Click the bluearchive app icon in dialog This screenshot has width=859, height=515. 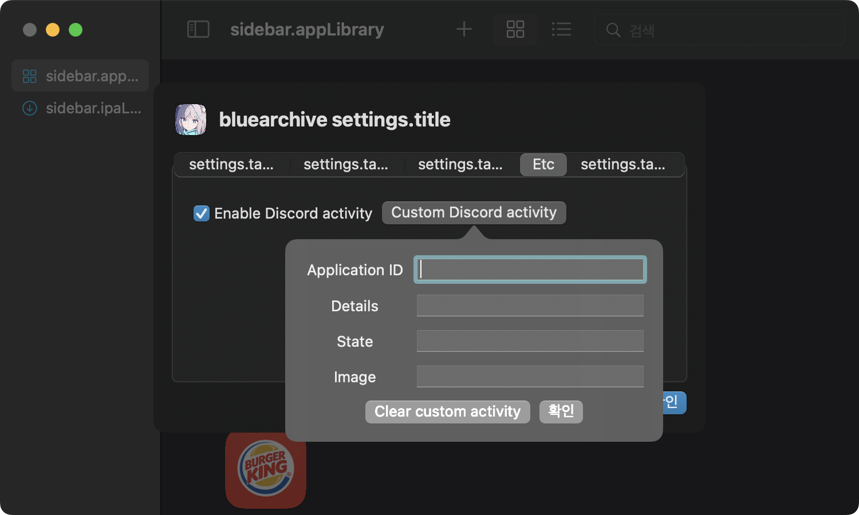[191, 120]
